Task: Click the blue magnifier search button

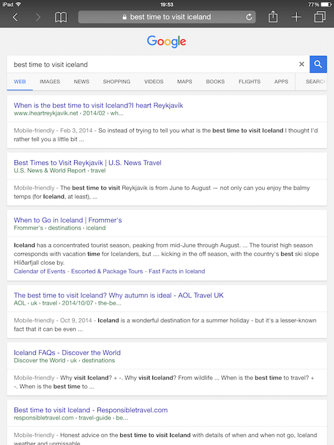Action: click(318, 64)
